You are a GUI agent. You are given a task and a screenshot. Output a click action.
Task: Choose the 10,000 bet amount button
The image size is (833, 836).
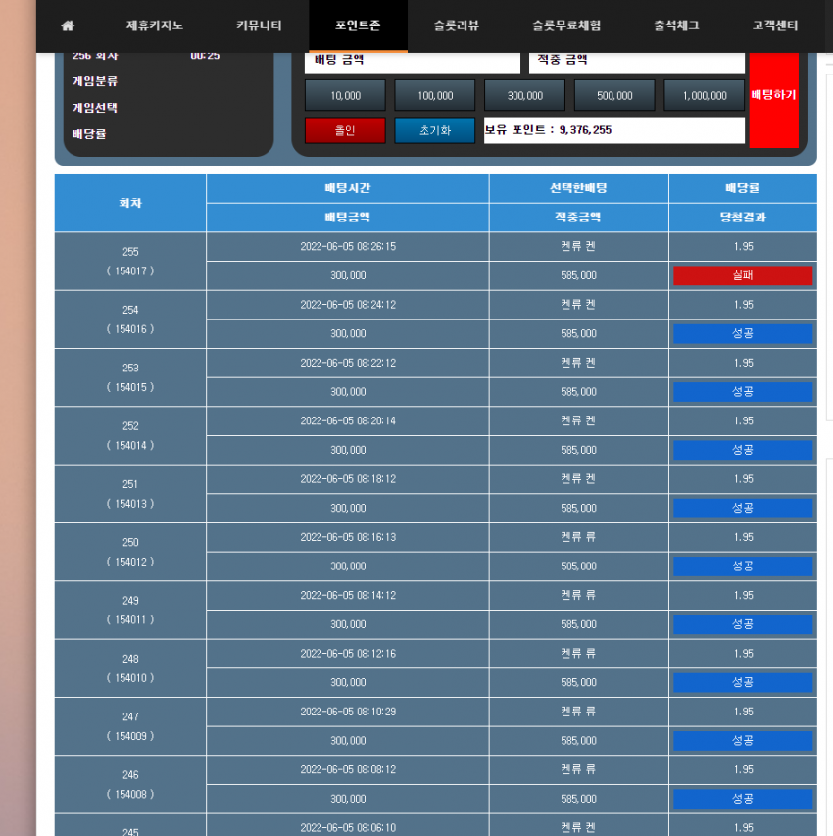pos(345,95)
